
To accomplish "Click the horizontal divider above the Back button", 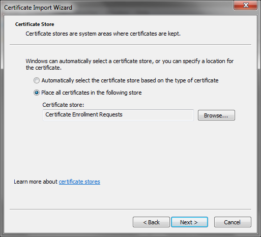I will (x=130, y=210).
